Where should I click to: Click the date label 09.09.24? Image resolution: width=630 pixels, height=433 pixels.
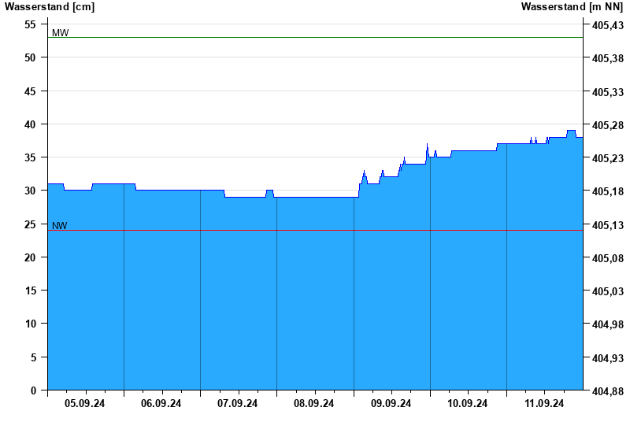click(x=391, y=403)
